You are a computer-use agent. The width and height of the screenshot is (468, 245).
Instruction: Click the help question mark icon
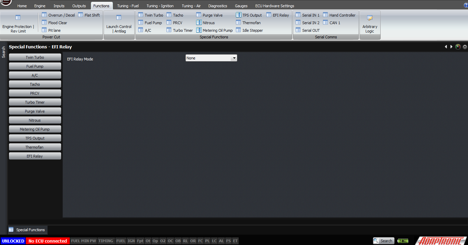point(466,6)
